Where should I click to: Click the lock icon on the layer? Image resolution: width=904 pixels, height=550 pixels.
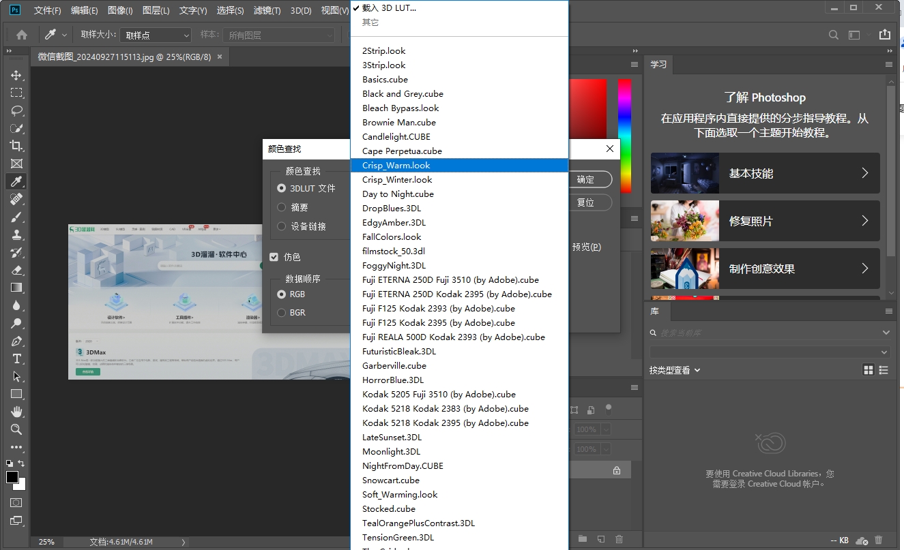point(617,470)
